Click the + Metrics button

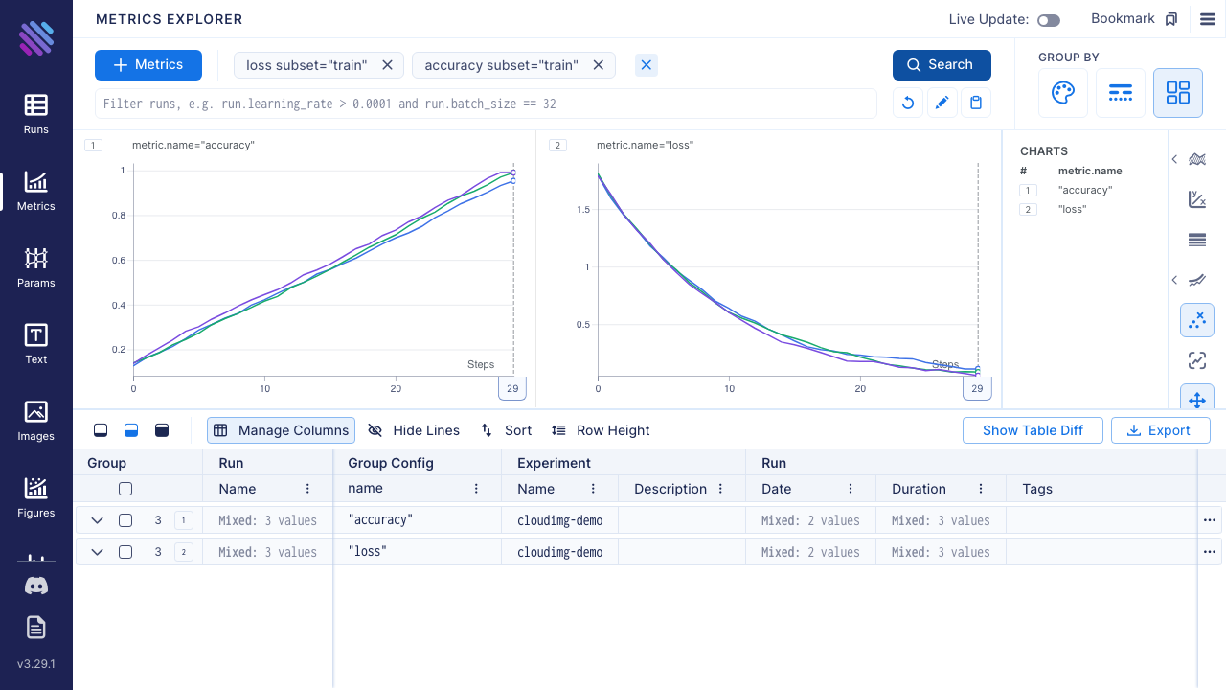click(148, 65)
